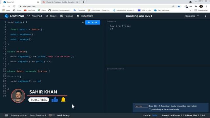Click the pad title bustling-arc-8271

click(x=139, y=16)
